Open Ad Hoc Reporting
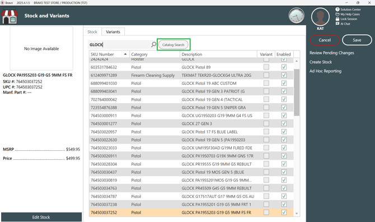The height and width of the screenshot is (222, 375). click(325, 71)
